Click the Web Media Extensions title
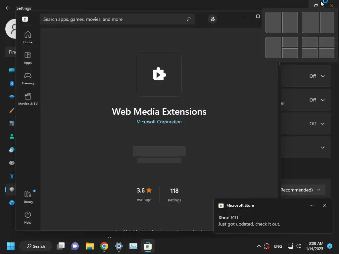The width and height of the screenshot is (339, 254). [x=159, y=112]
